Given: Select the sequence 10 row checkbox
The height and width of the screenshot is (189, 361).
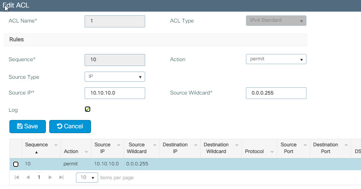Looking at the screenshot, I should click(x=16, y=164).
